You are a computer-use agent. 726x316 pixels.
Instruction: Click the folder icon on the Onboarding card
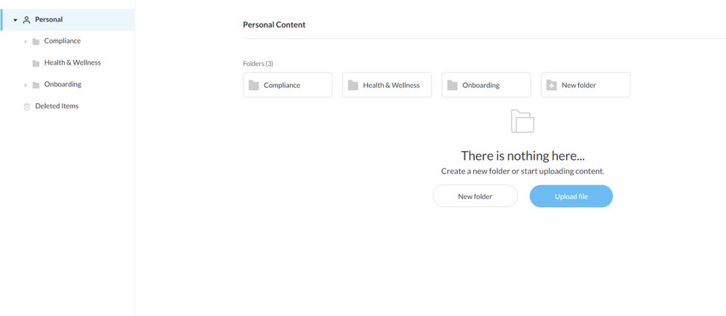(x=452, y=85)
